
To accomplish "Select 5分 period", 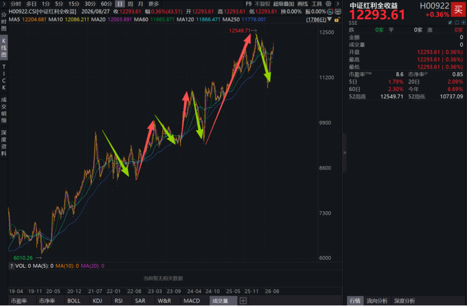I will (59, 4).
